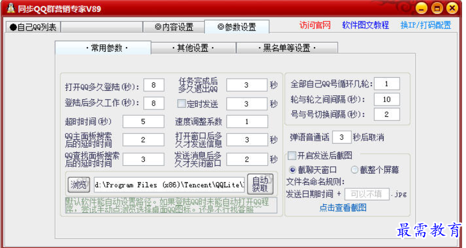Open the 软件图文教程 link
466x248 pixels.
(x=366, y=25)
